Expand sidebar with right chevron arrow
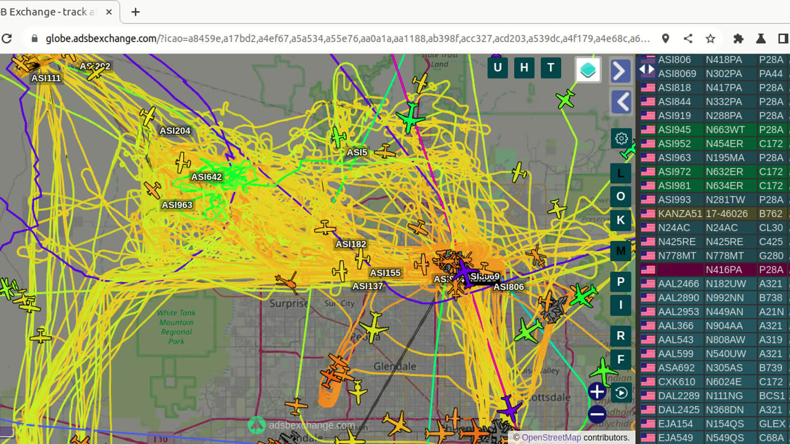 click(621, 71)
